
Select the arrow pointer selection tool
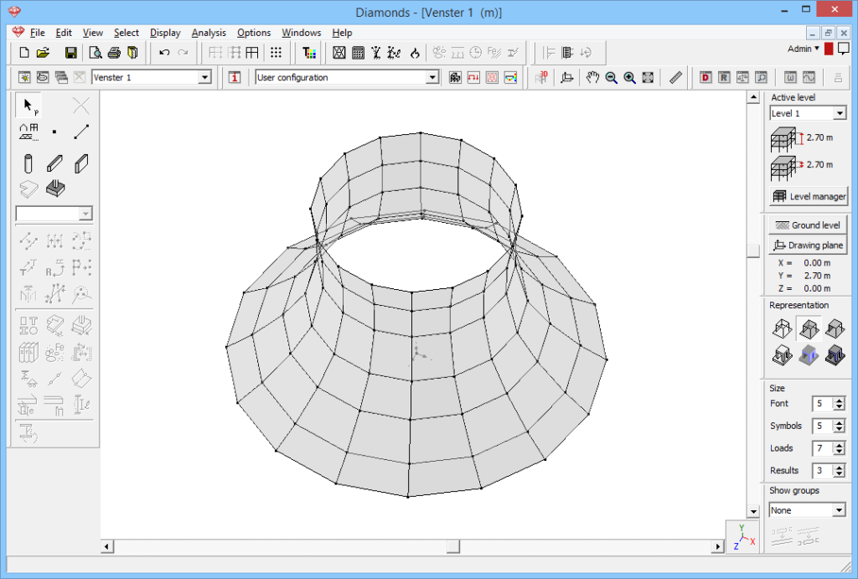[28, 106]
